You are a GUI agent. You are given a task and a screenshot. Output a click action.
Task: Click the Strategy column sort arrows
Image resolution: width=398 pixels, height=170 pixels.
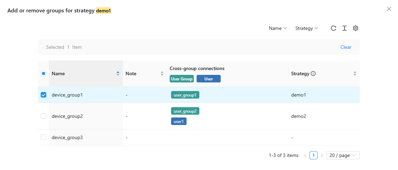pyautogui.click(x=355, y=73)
